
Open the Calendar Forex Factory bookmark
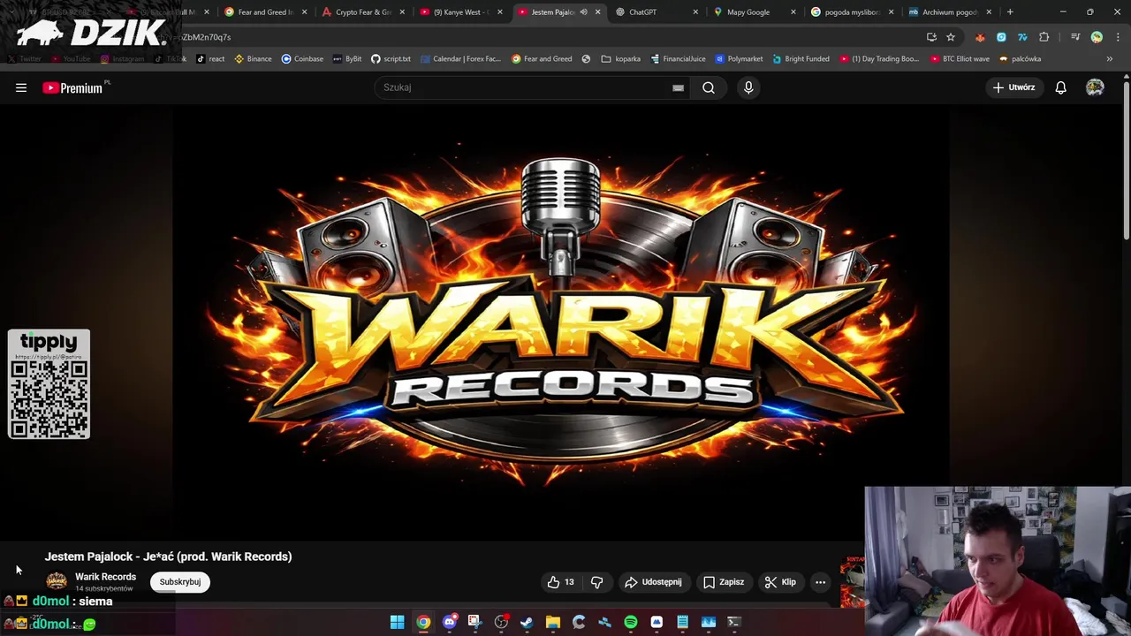(x=460, y=59)
